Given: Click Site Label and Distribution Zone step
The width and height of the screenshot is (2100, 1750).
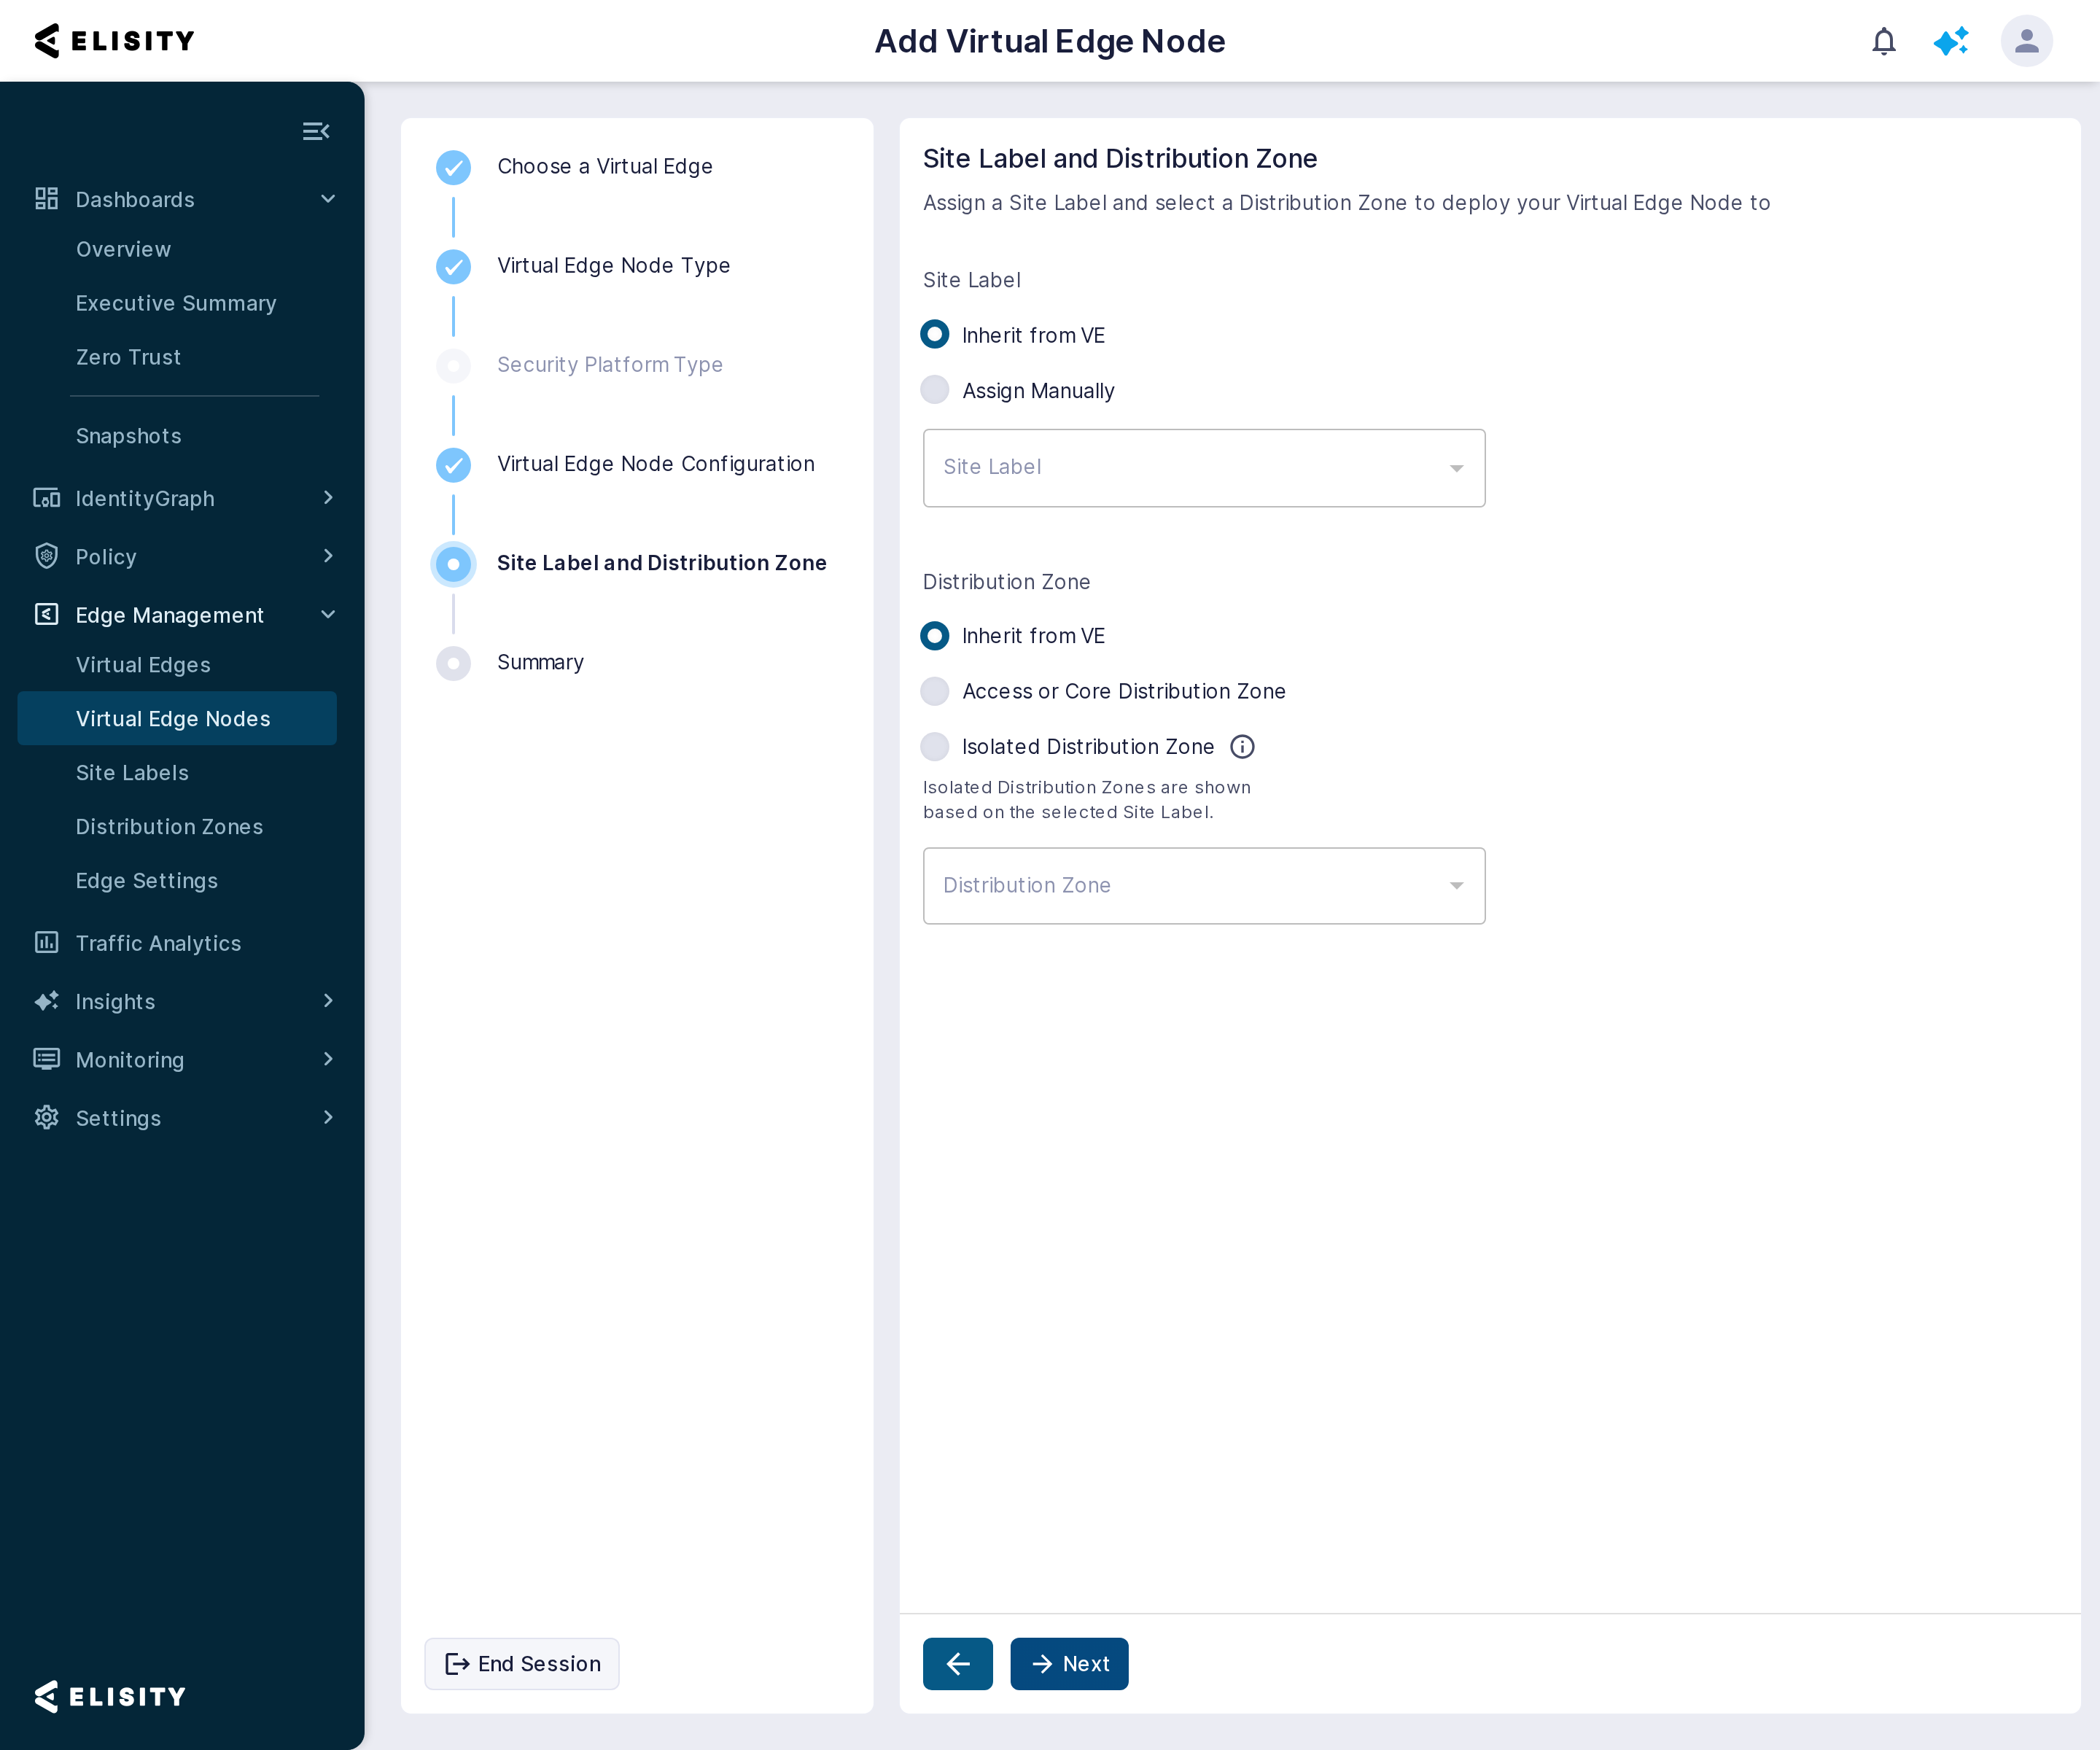Looking at the screenshot, I should [661, 563].
